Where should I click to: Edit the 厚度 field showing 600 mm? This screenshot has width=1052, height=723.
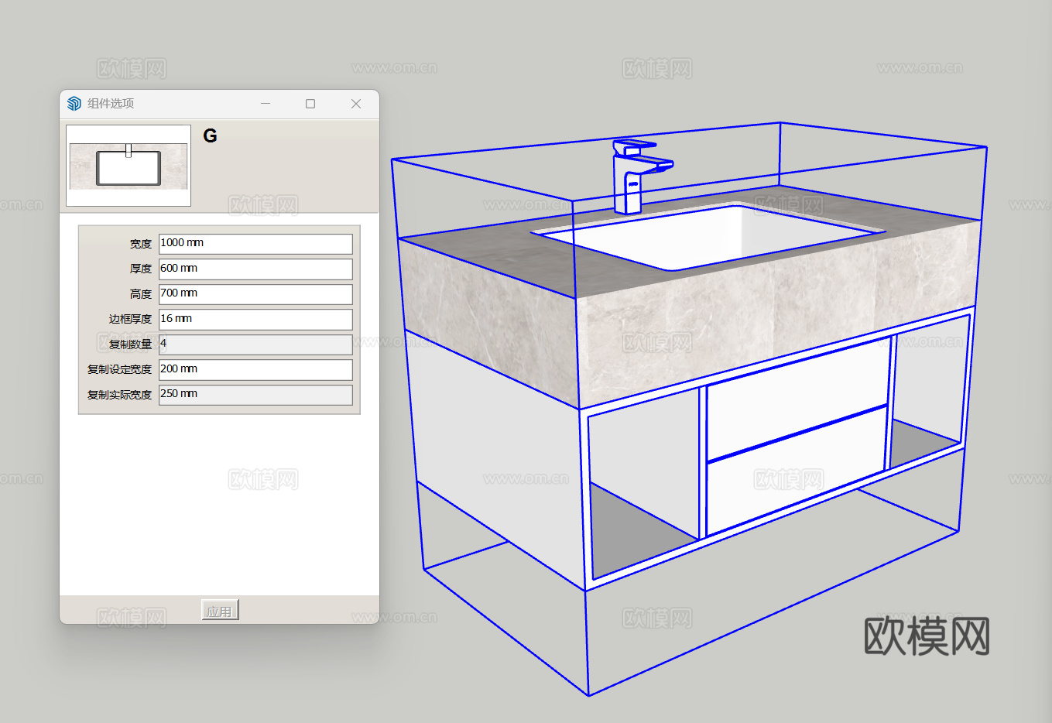255,269
